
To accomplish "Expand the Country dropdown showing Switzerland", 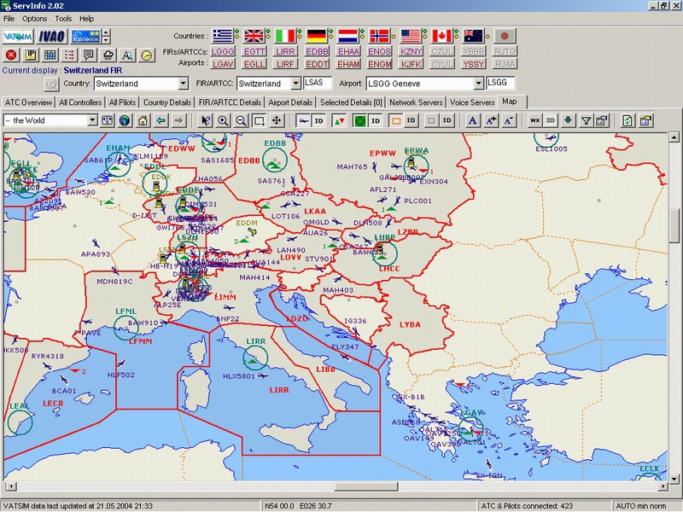I will point(183,84).
